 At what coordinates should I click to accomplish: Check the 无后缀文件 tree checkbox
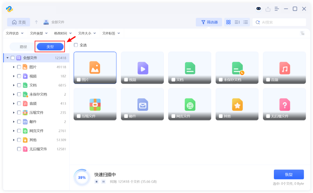click(19, 149)
